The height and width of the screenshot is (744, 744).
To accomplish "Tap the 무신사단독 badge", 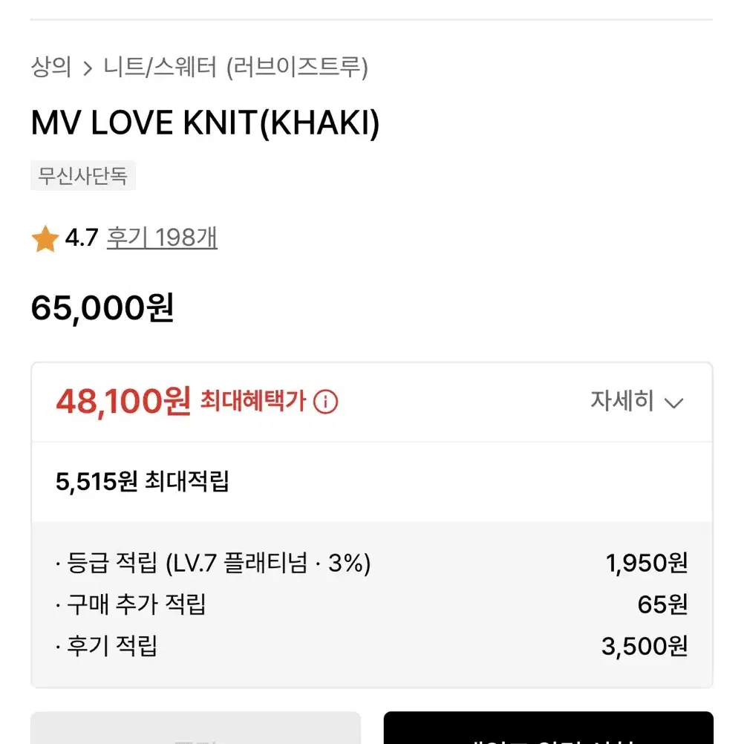I will point(83,175).
